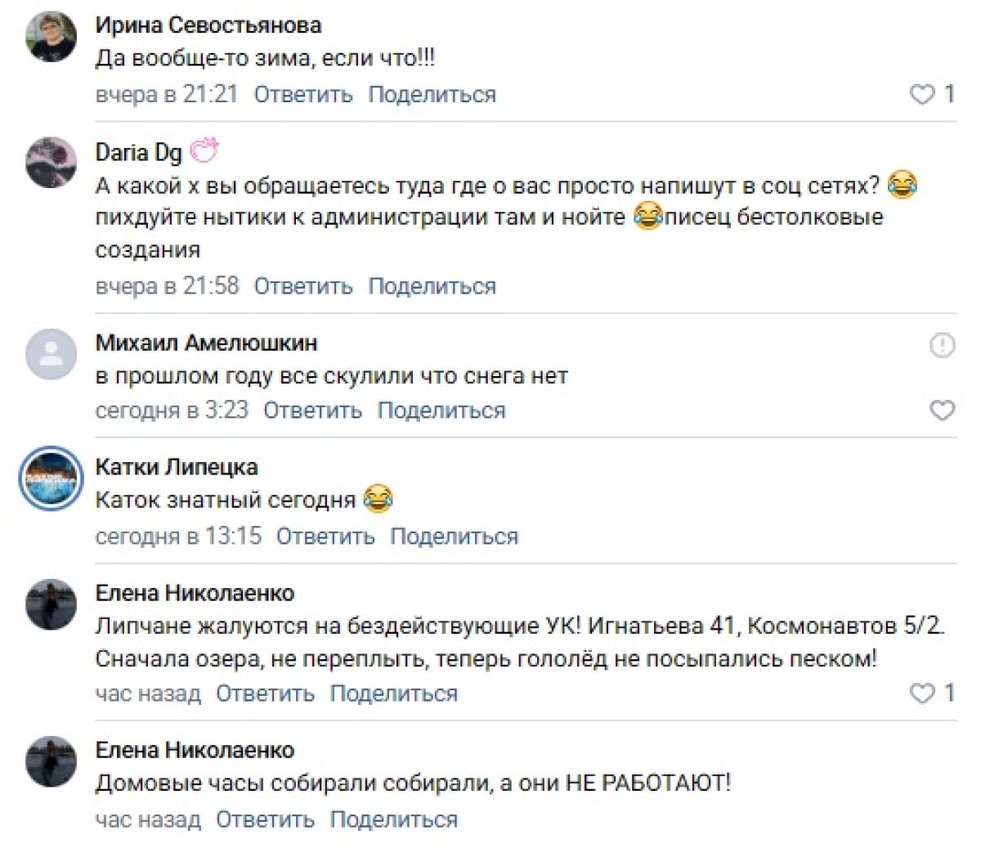Click the 'вчера в 21:58' timestamp
Image resolution: width=981 pixels, height=862 pixels.
tap(167, 286)
